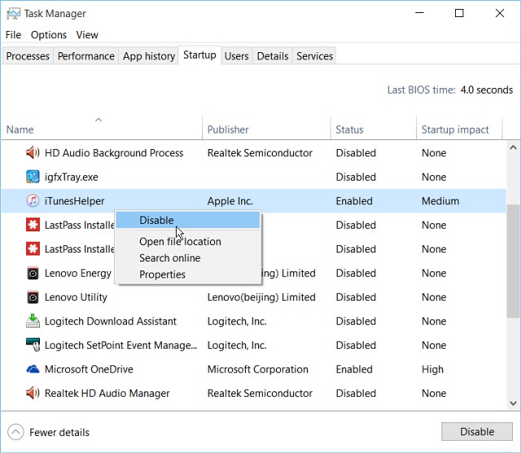
Task: Click the iTunesHelper music note icon
Action: coord(33,201)
